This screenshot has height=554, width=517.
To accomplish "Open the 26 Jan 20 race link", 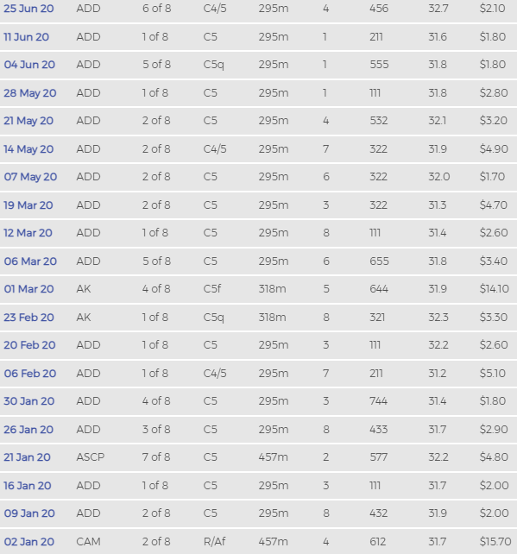I will tap(28, 430).
